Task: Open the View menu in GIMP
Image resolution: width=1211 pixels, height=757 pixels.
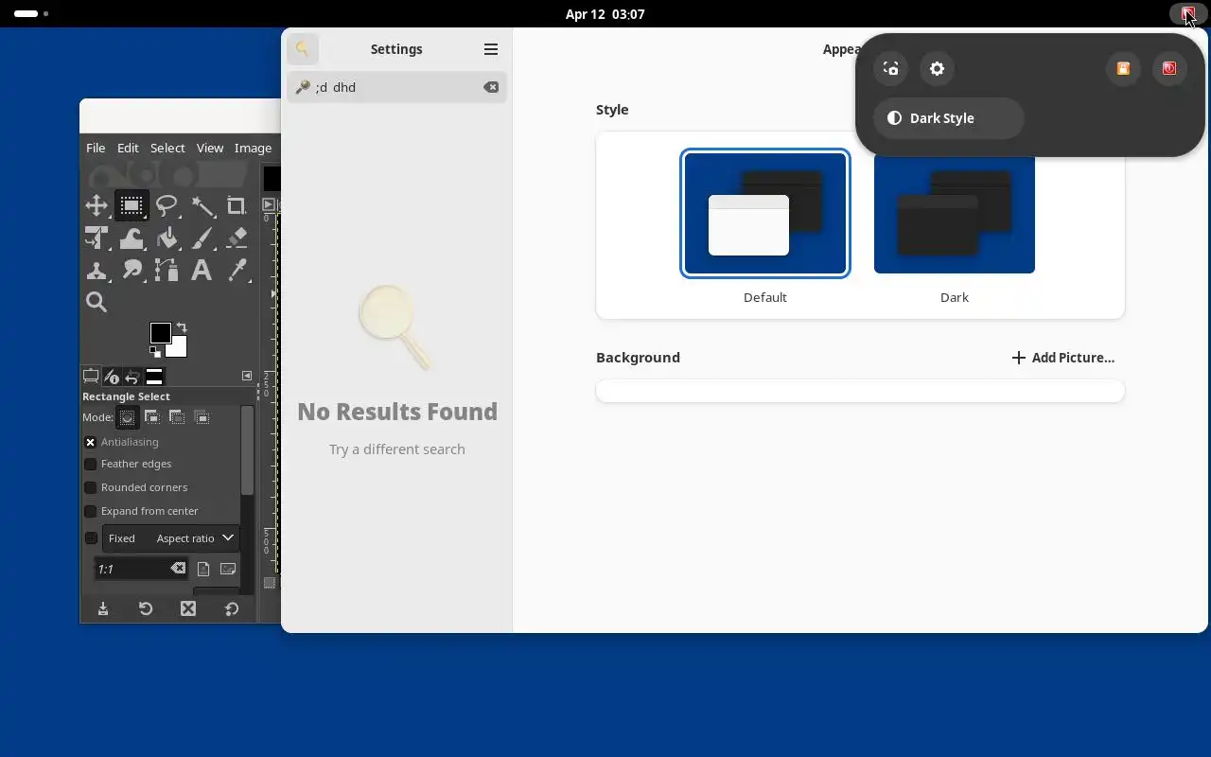Action: [210, 148]
